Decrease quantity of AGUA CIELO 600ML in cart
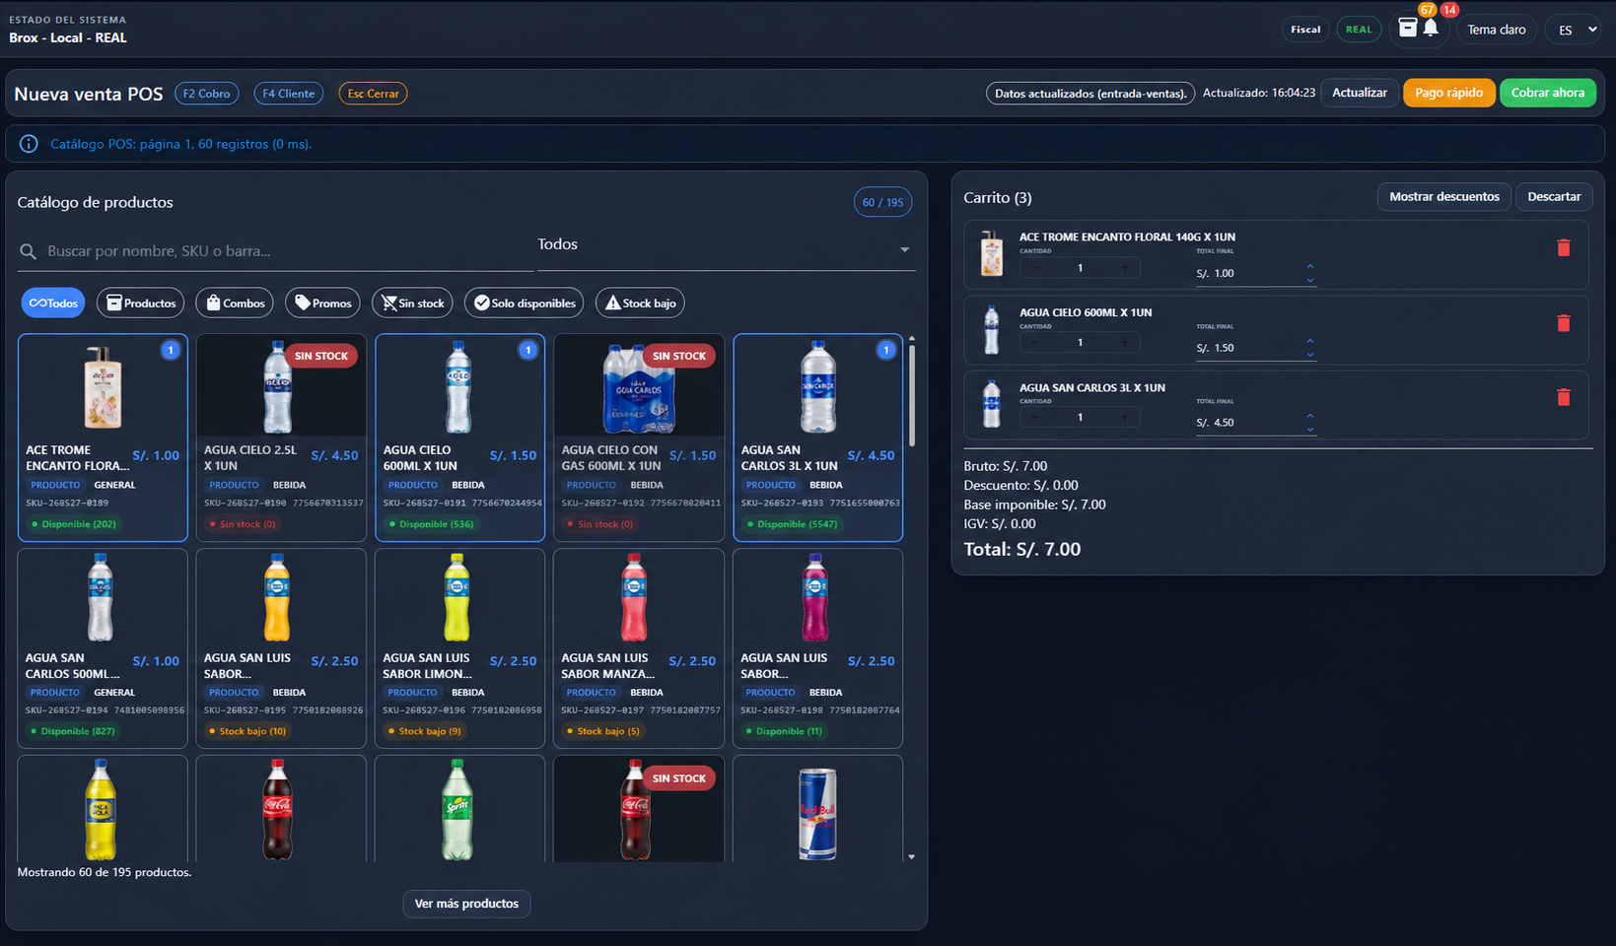The width and height of the screenshot is (1616, 946). pyautogui.click(x=1034, y=343)
